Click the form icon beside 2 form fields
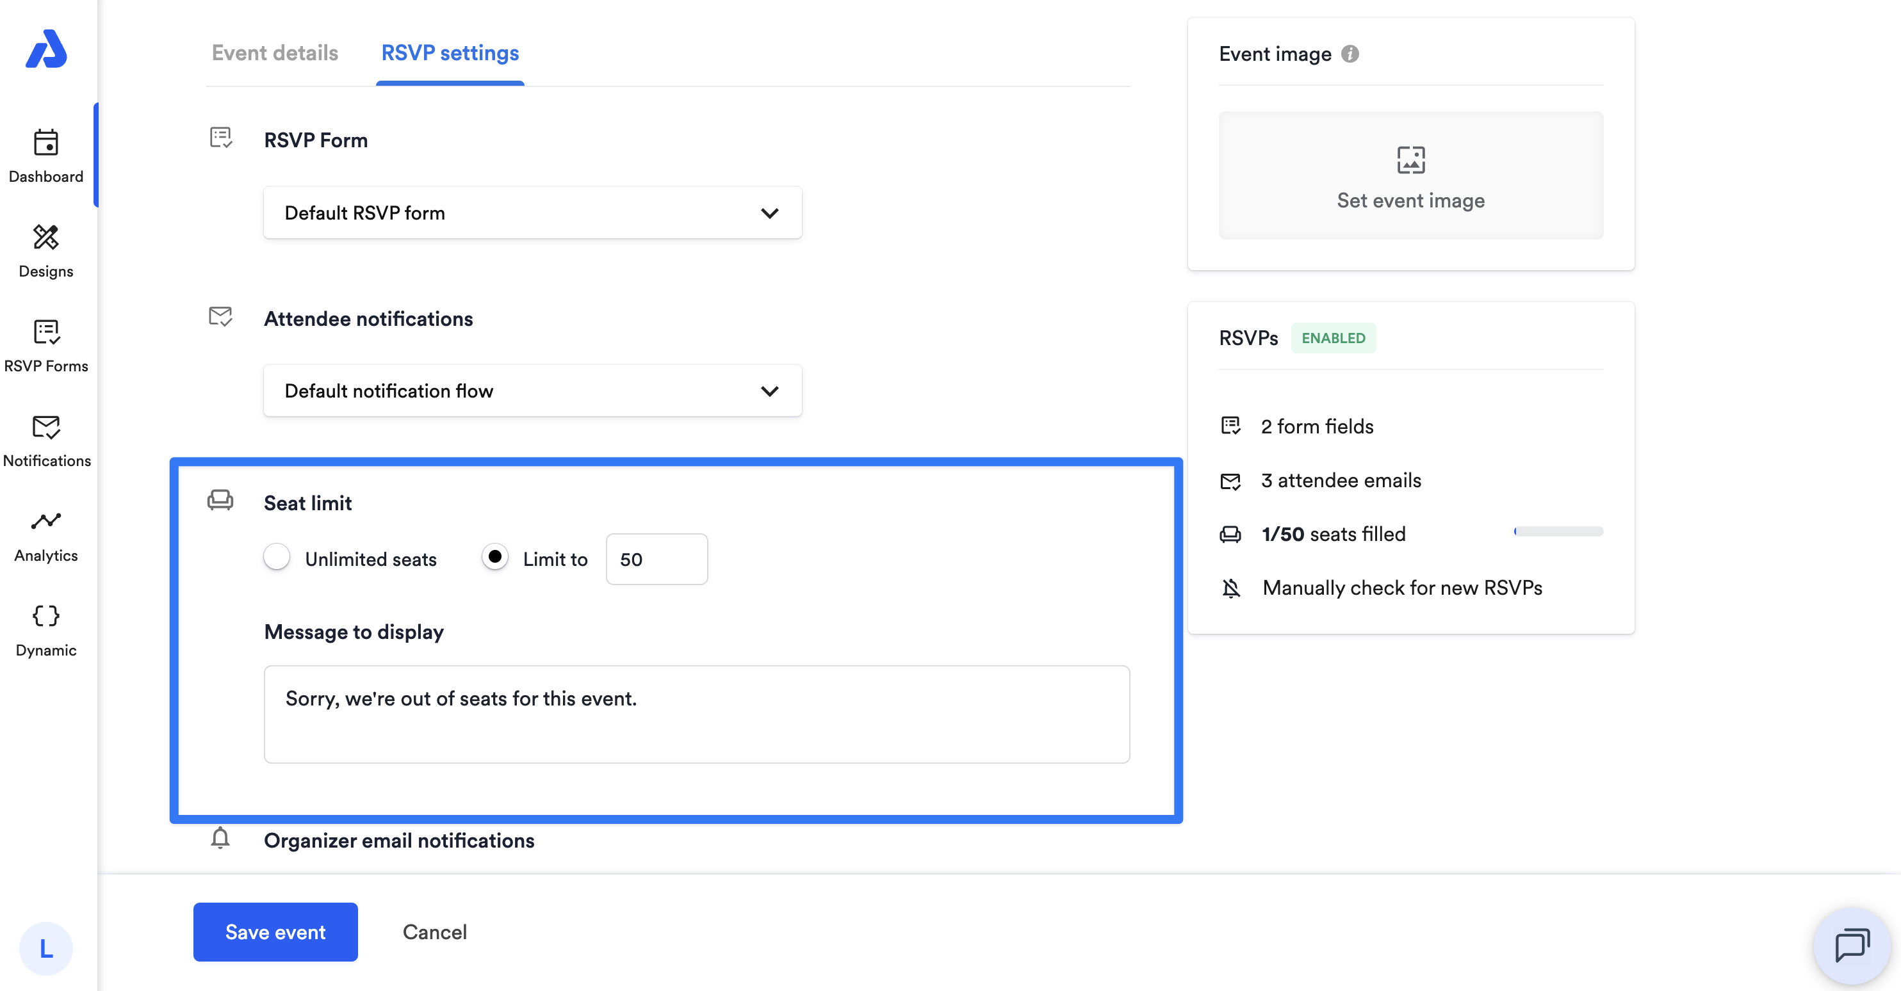Image resolution: width=1901 pixels, height=991 pixels. 1230,426
